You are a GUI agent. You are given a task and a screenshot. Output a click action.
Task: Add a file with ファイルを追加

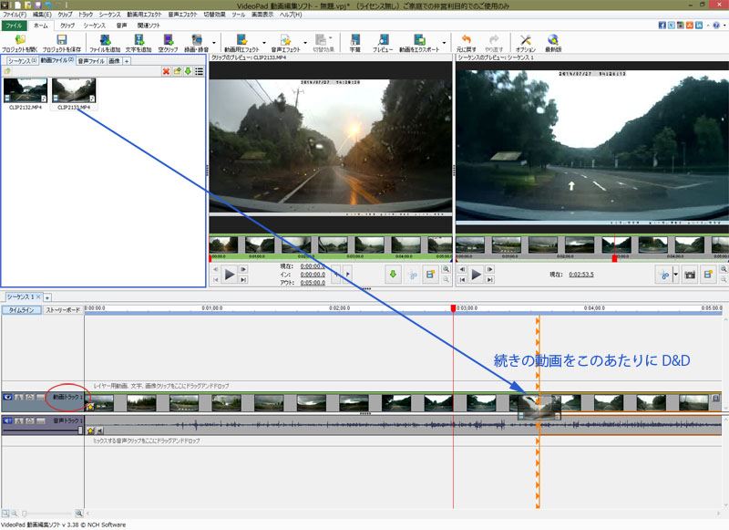[x=105, y=43]
